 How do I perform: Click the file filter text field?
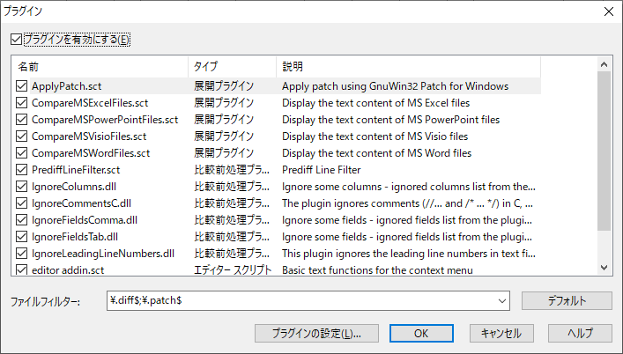click(x=301, y=301)
